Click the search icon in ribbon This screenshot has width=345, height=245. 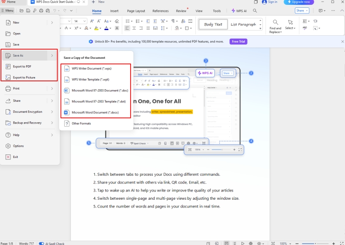(255, 11)
